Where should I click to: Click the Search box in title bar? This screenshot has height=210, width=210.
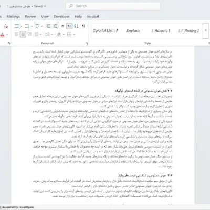click(x=113, y=6)
